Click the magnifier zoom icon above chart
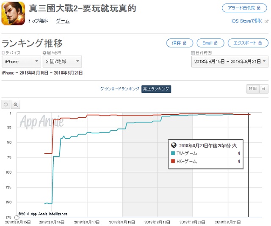 click(x=16, y=104)
